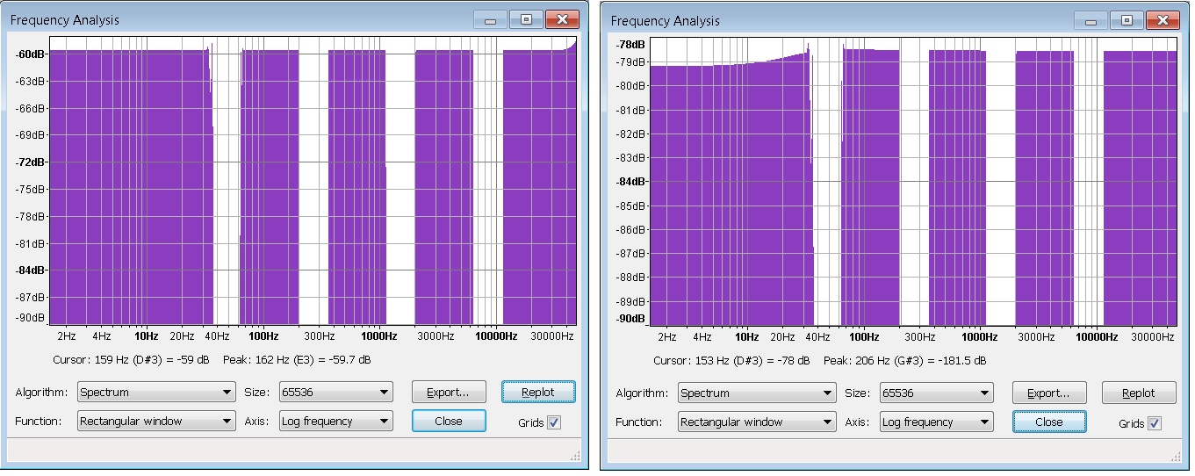
Task: Minimize the right Frequency Analysis window
Action: (1091, 20)
